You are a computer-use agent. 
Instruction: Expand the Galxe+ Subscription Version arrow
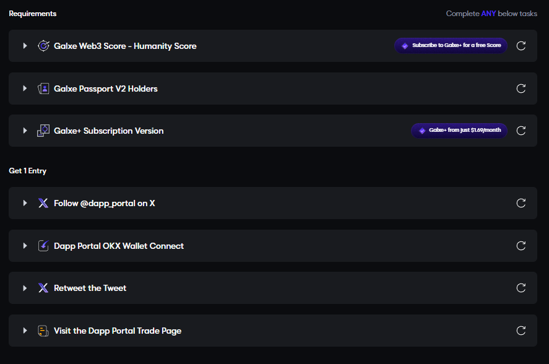tap(25, 131)
